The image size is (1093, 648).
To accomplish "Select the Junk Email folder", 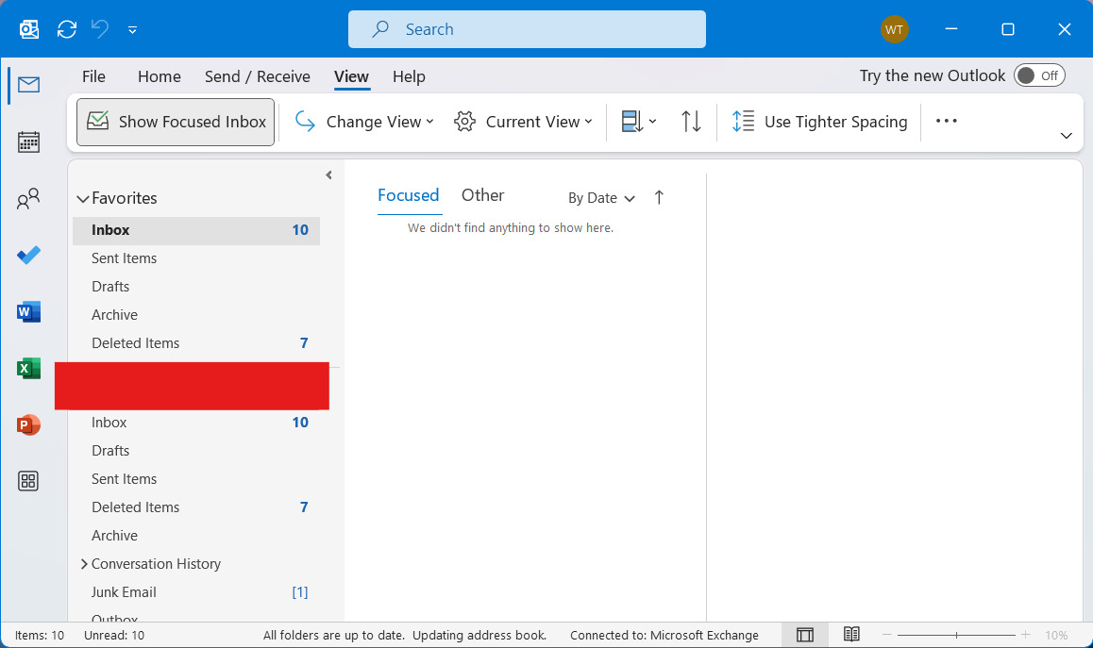I will pos(124,592).
